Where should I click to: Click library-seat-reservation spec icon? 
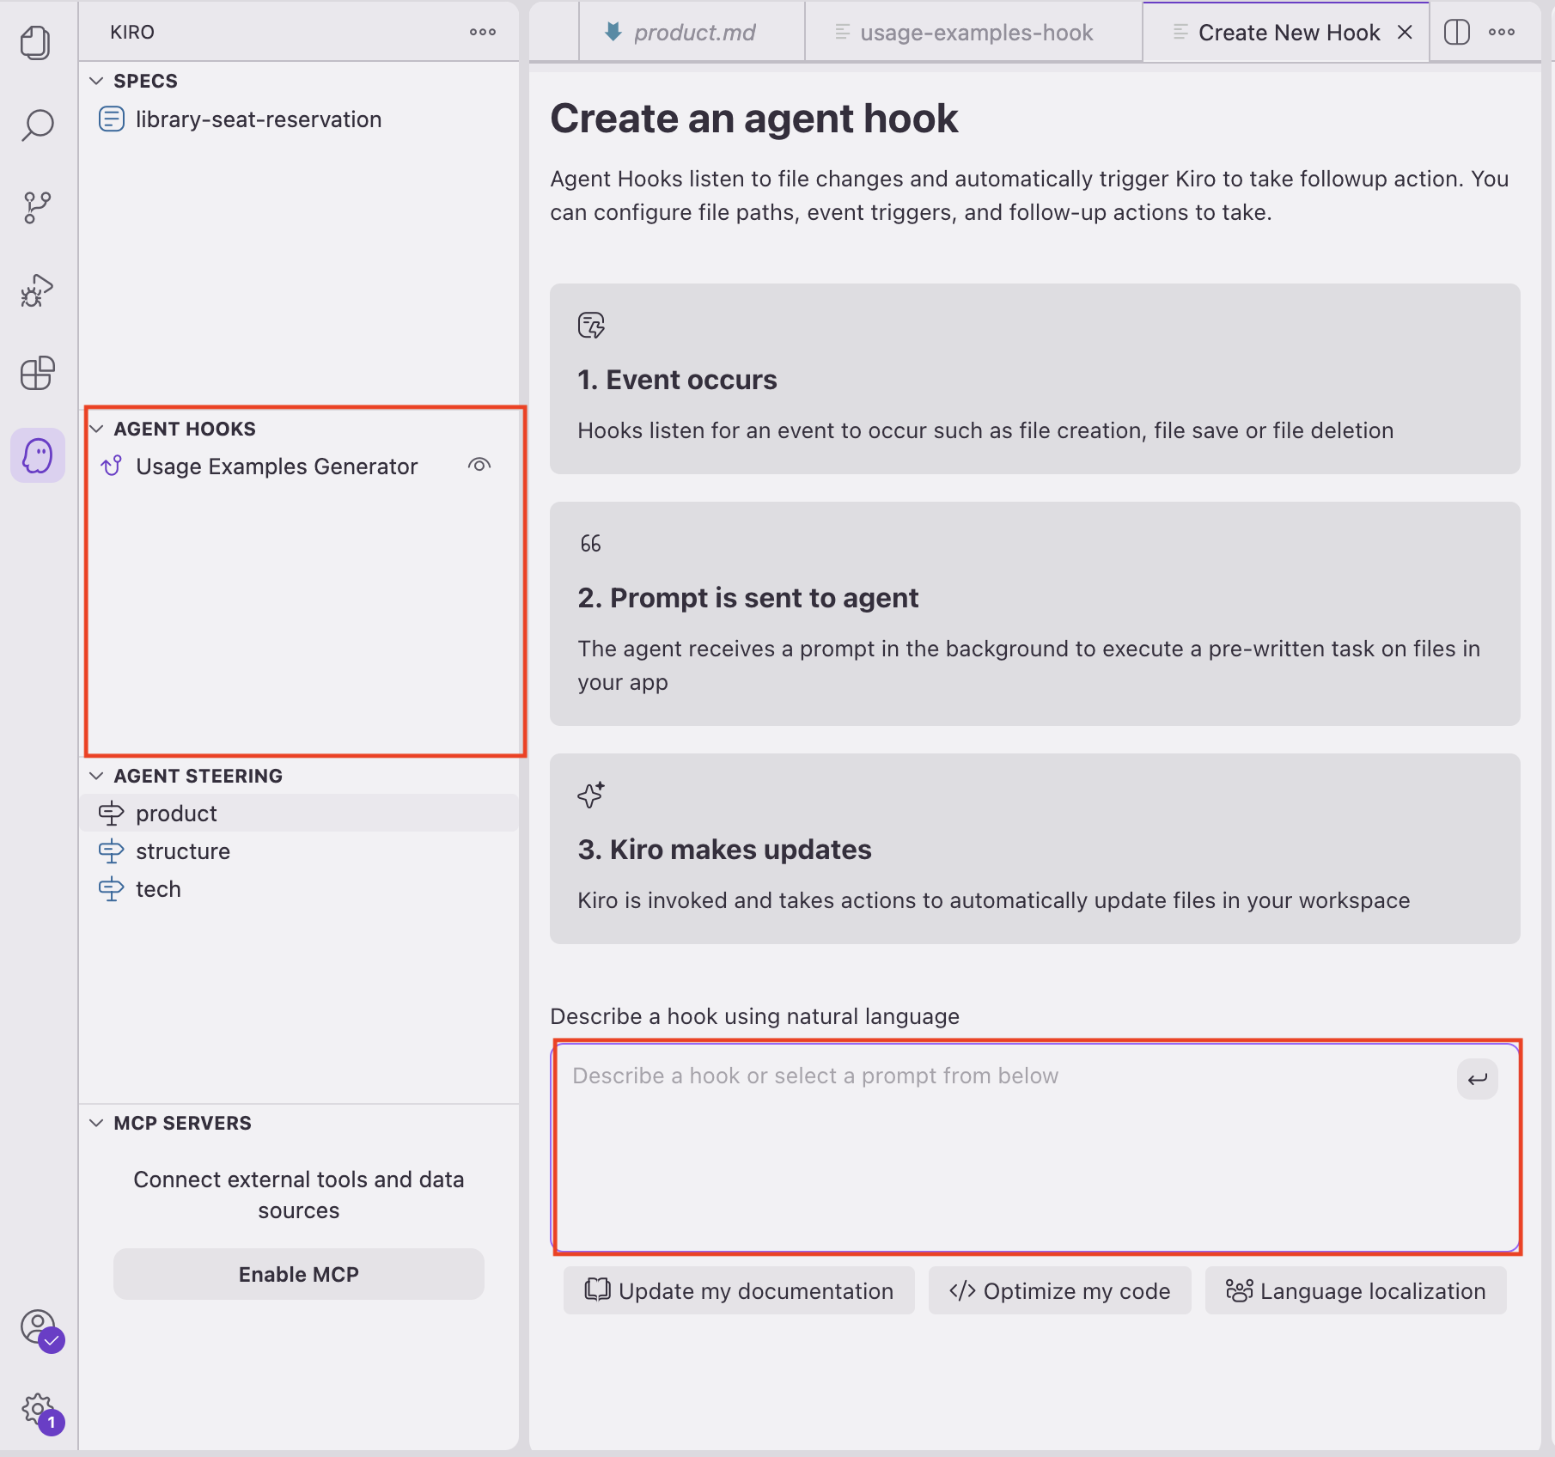112,119
